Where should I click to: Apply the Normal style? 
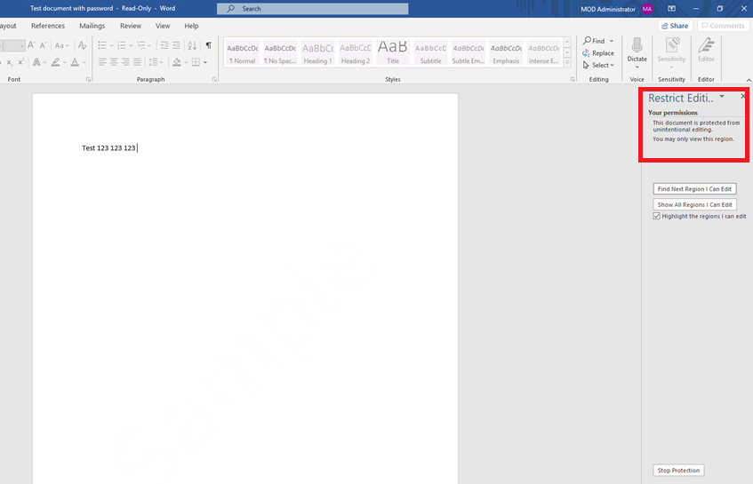[243, 52]
